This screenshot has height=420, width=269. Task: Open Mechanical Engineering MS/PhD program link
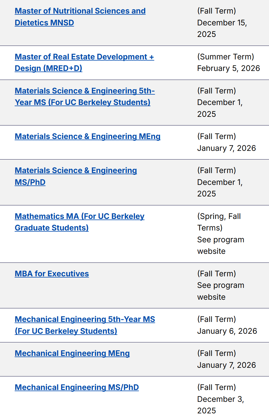coord(77,387)
